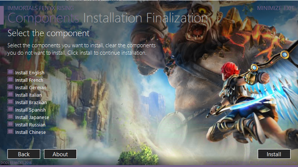Enable the Install Japanese component

coord(10,116)
